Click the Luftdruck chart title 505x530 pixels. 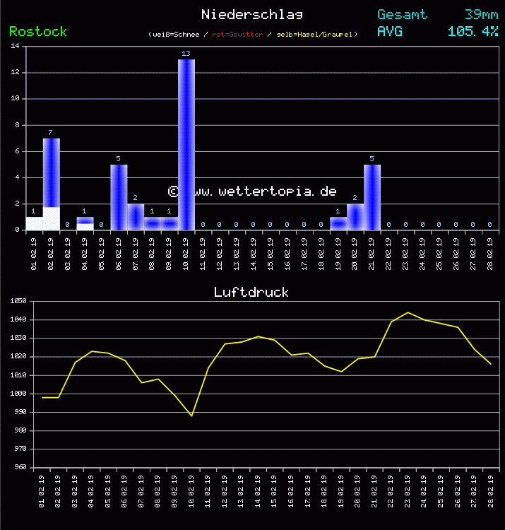[x=251, y=292]
